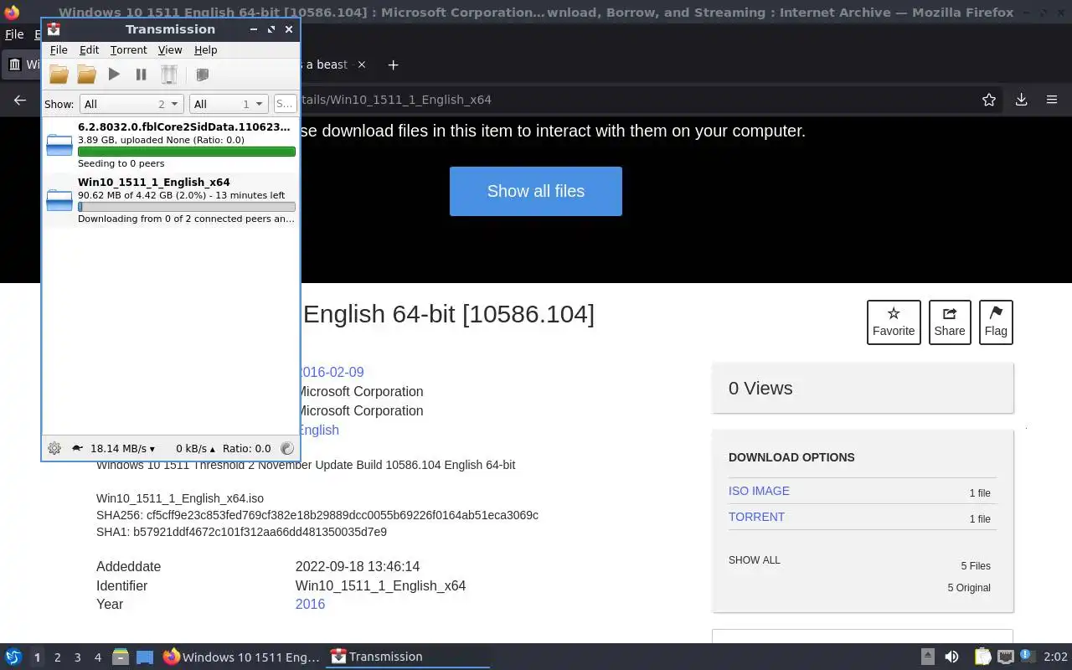Open the View menu in Transmission
The width and height of the screenshot is (1072, 670).
(x=170, y=50)
